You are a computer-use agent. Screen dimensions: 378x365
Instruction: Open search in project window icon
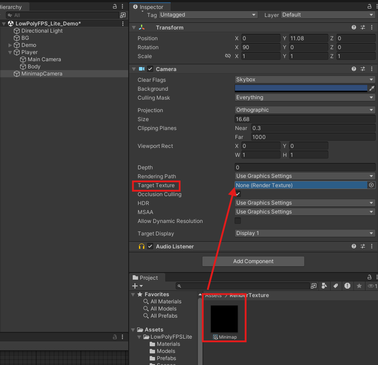(314, 286)
